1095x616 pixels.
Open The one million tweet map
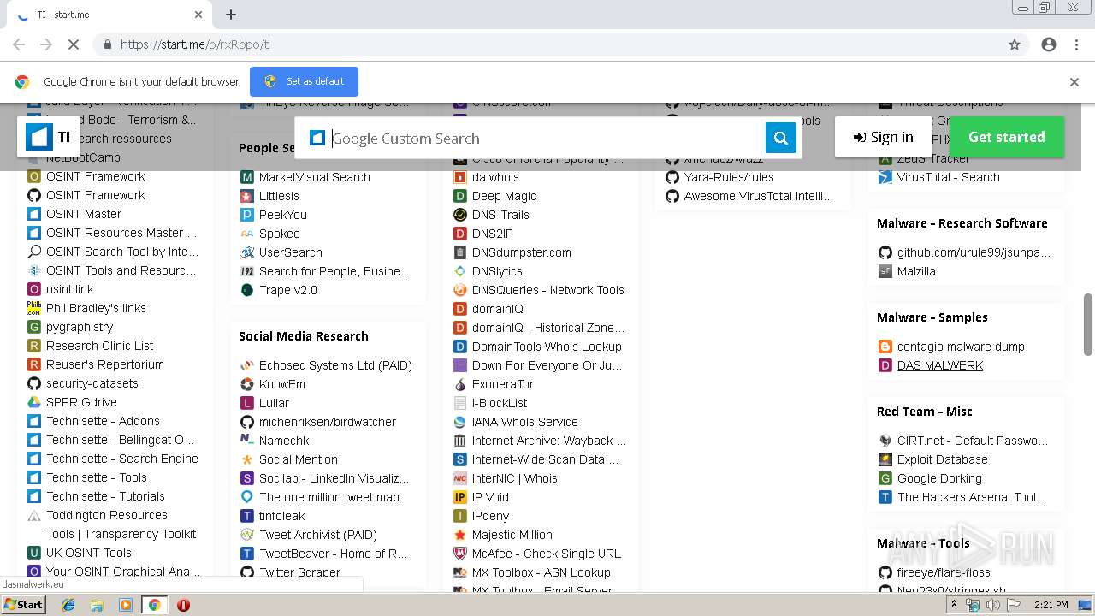329,497
